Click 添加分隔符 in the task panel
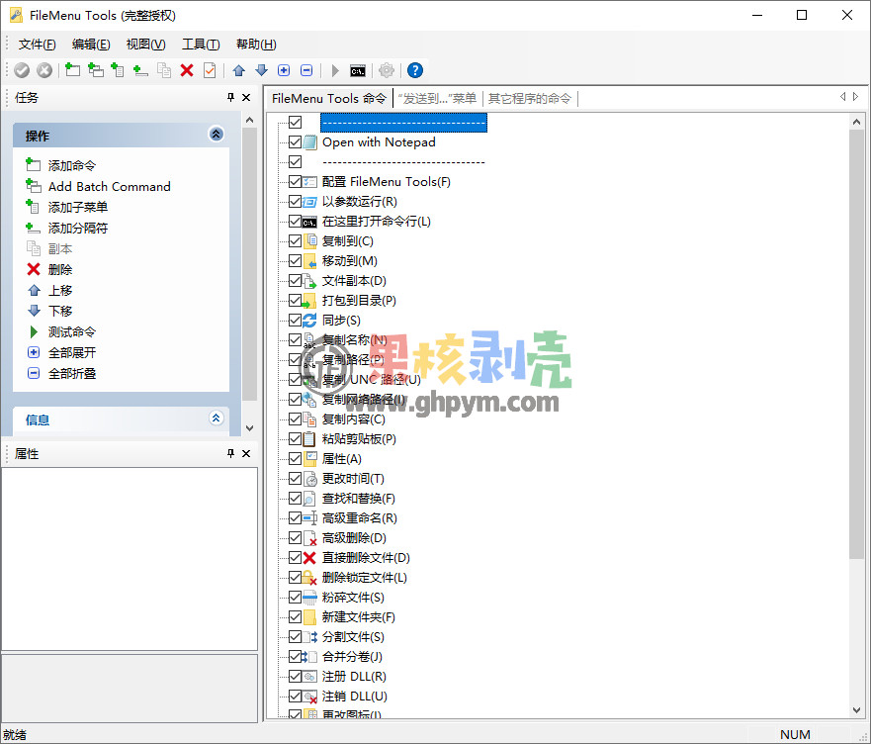Image resolution: width=871 pixels, height=744 pixels. pos(78,228)
